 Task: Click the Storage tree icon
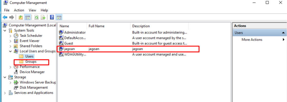point(11,77)
